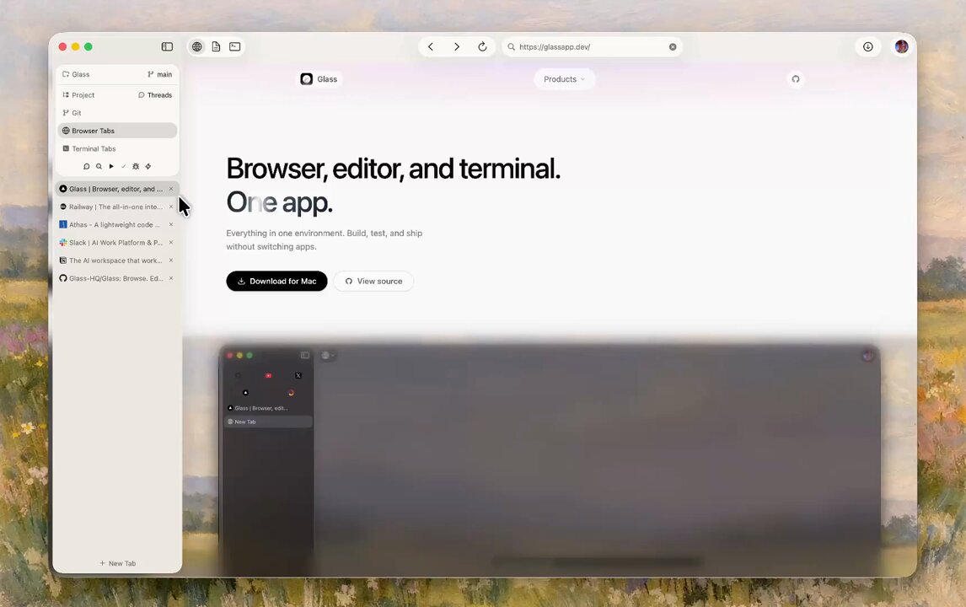
Task: Click the lightning bolt icon in sidebar
Action: point(148,166)
